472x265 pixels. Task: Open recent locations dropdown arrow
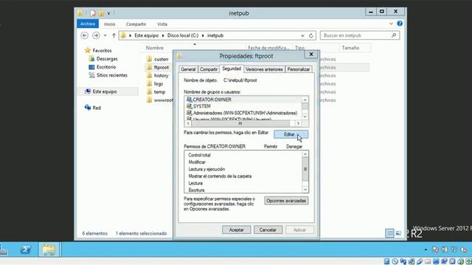pyautogui.click(x=105, y=35)
